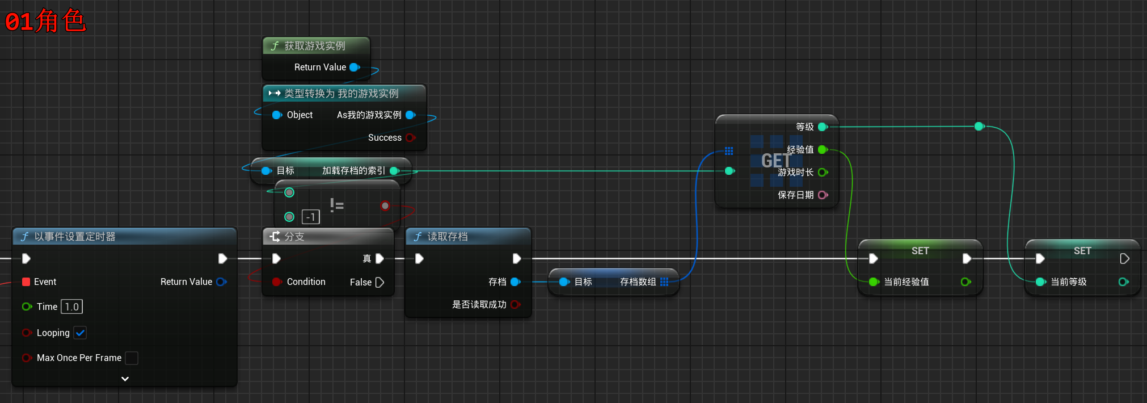The width and height of the screenshot is (1147, 403).
Task: Click the 是否读取成功 boolean pin
Action: coord(515,305)
